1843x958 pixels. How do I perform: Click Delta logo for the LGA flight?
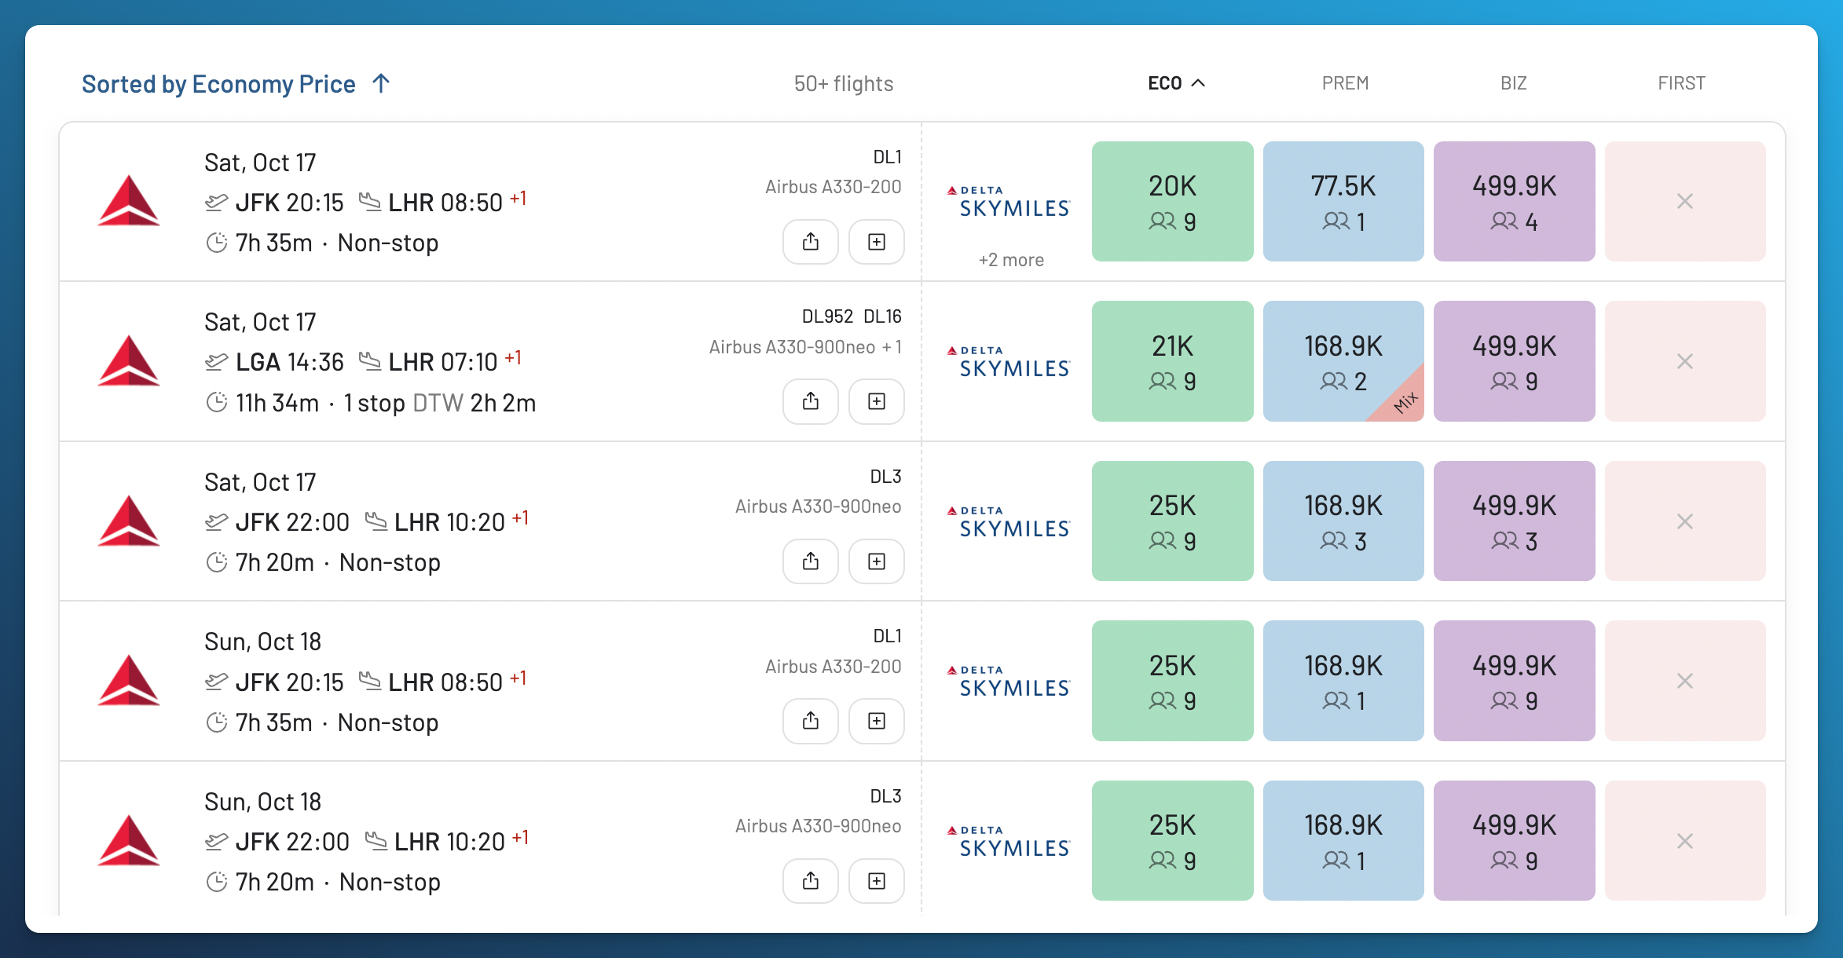pos(129,361)
